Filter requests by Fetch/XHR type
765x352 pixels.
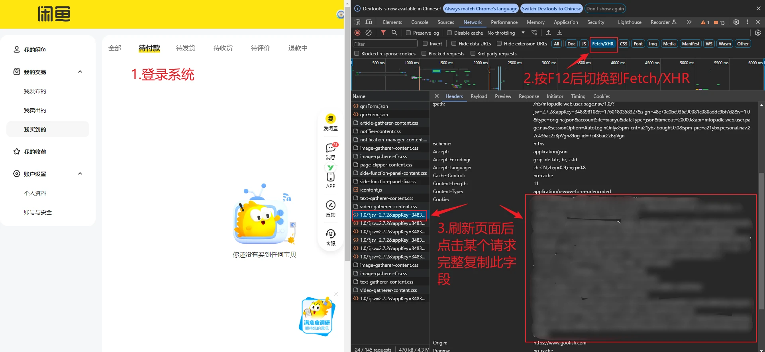tap(602, 44)
